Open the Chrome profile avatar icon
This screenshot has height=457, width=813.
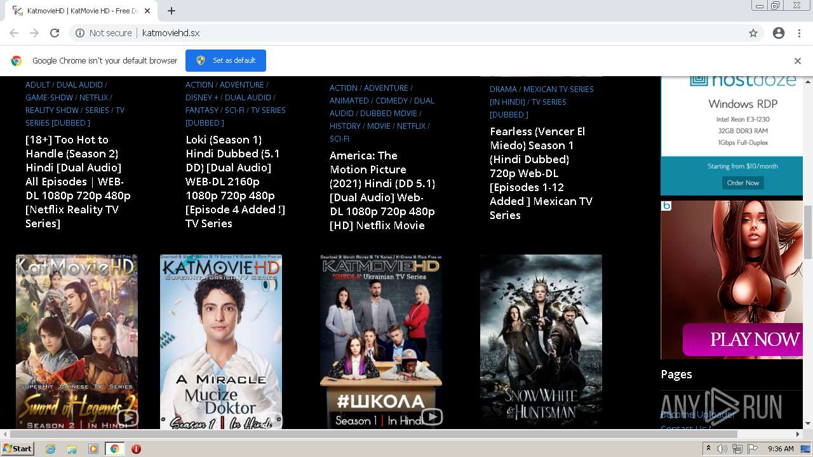coord(779,33)
